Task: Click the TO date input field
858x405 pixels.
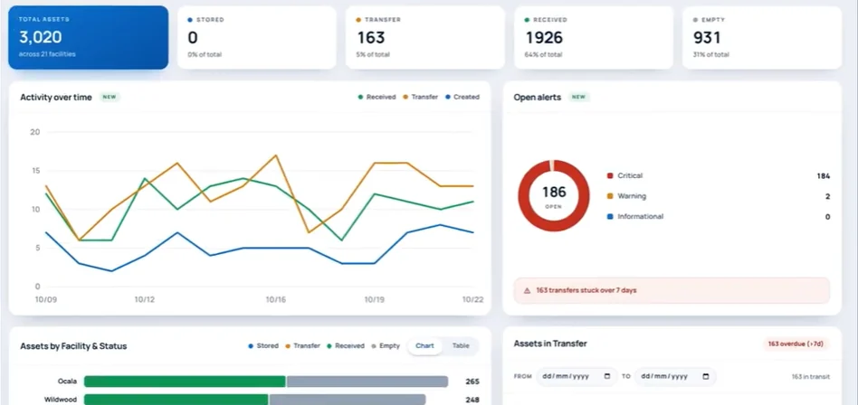Action: coord(675,377)
